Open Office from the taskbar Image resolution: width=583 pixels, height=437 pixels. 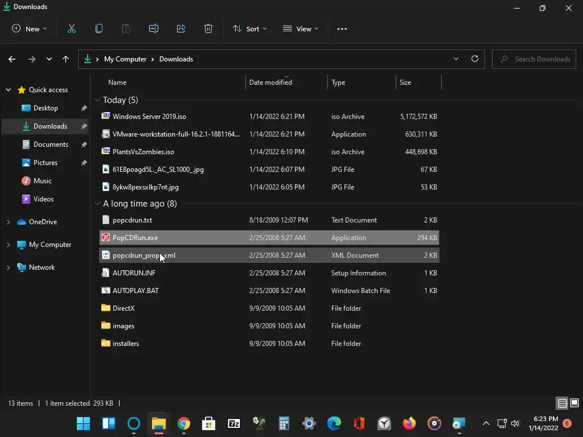tap(359, 423)
